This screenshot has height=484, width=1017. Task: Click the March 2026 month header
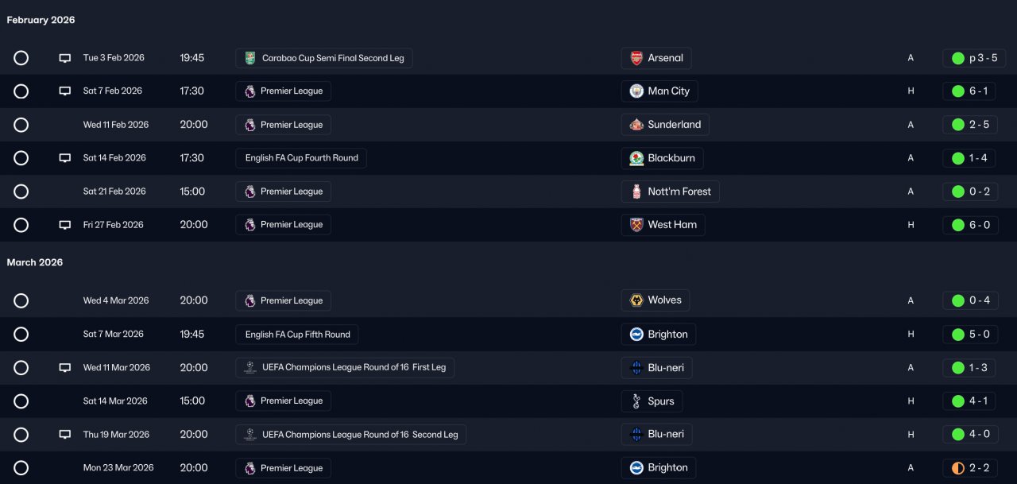point(35,262)
